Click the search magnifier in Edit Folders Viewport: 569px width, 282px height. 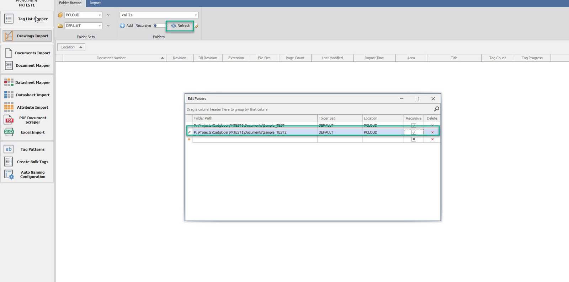pos(436,109)
